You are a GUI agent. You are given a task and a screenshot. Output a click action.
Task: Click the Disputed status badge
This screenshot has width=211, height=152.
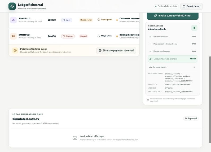pyautogui.click(x=68, y=36)
